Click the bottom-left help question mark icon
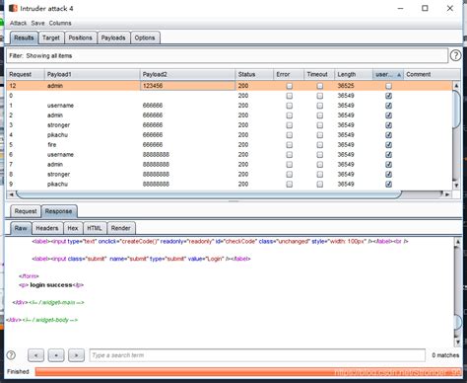467x383 pixels. [11, 355]
